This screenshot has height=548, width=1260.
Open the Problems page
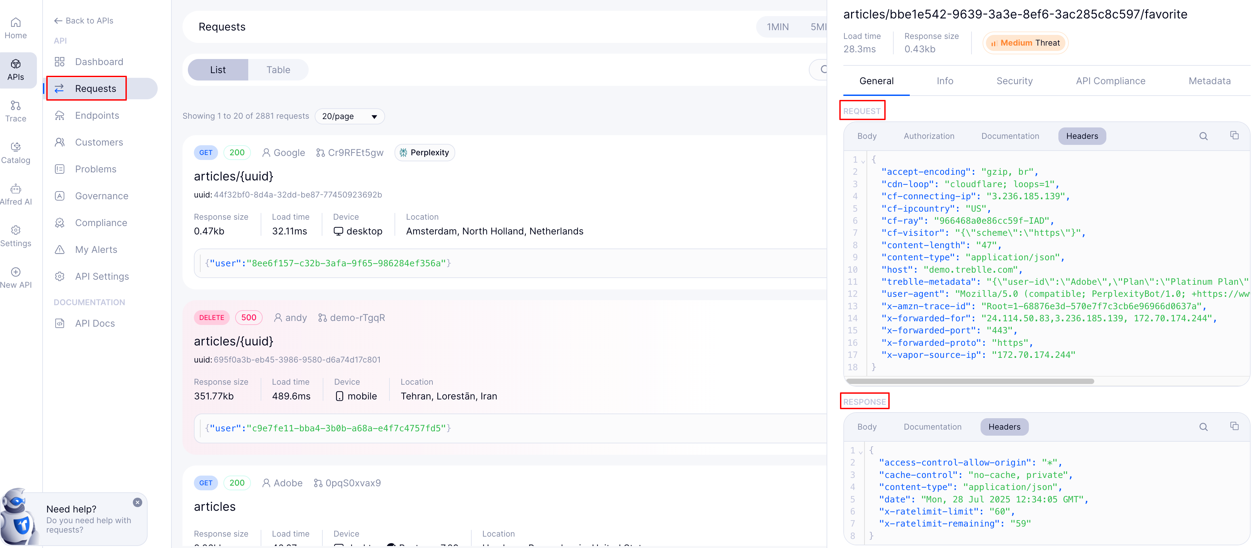tap(95, 169)
